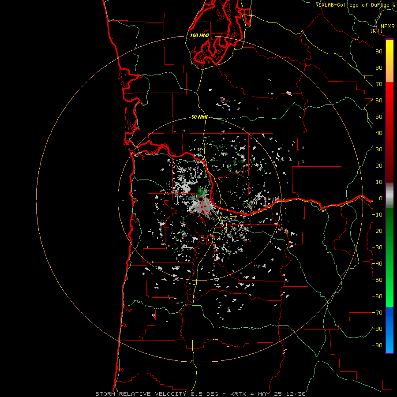The width and height of the screenshot is (397, 397).
Task: Click the 30 value on color scale
Action: click(379, 150)
